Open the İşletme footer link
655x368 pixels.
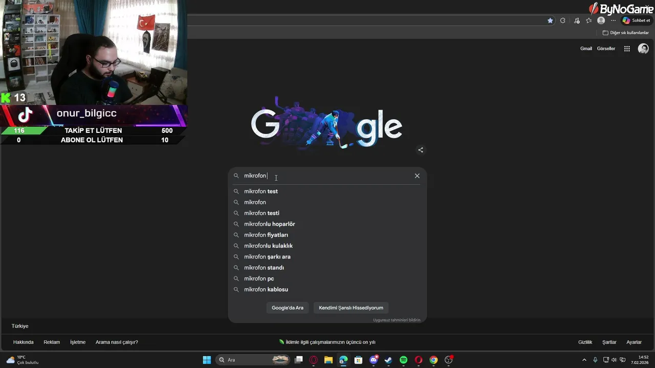pos(78,342)
